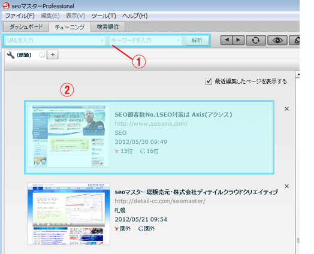This screenshot has height=254, width=314.
Task: Click the forward arrow navigation button
Action: (238, 40)
